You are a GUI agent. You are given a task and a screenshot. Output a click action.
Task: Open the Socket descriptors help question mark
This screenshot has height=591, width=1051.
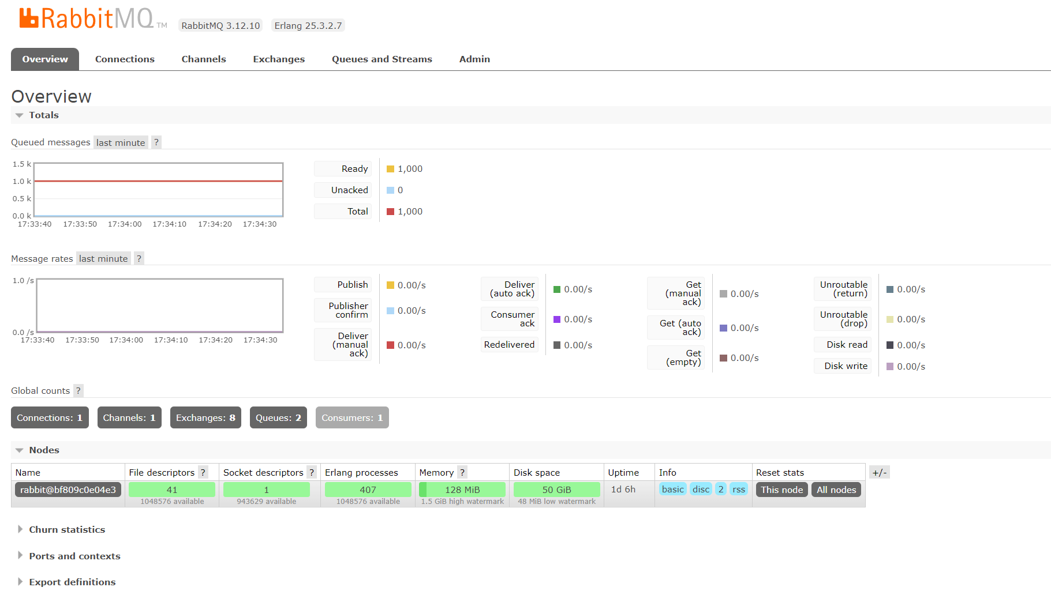pyautogui.click(x=312, y=473)
